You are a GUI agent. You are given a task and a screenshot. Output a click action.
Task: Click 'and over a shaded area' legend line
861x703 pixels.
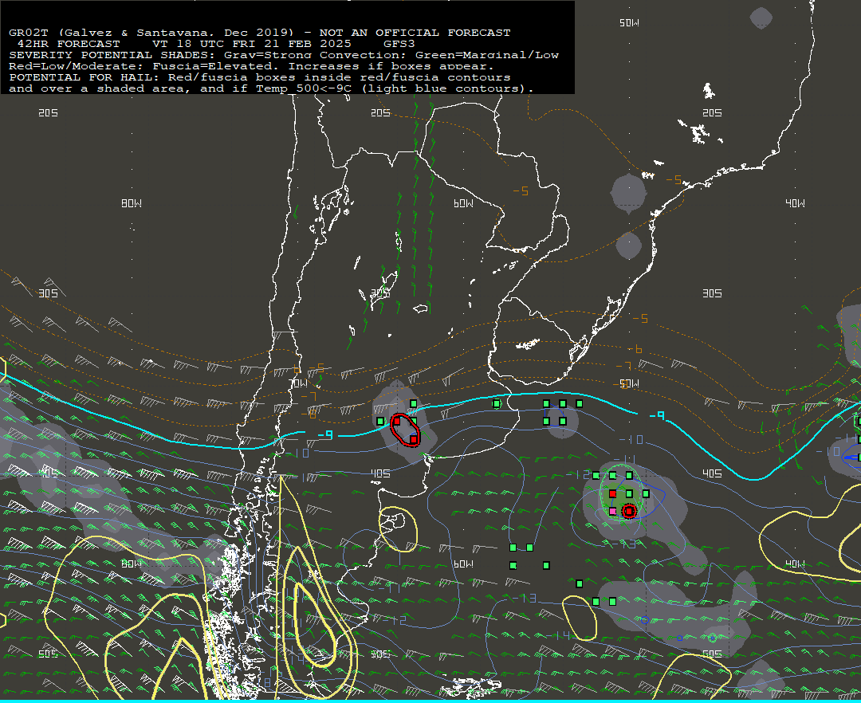pos(271,88)
